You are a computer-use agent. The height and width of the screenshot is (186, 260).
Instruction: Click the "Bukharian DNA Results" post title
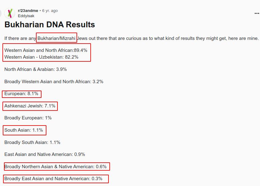coord(49,25)
